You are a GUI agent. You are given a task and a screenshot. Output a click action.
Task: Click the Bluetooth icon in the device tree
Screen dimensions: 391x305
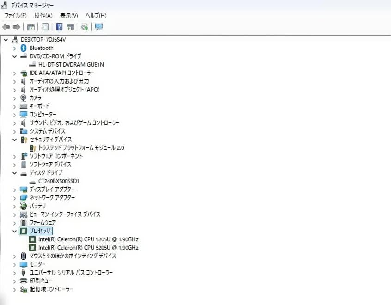[24, 48]
